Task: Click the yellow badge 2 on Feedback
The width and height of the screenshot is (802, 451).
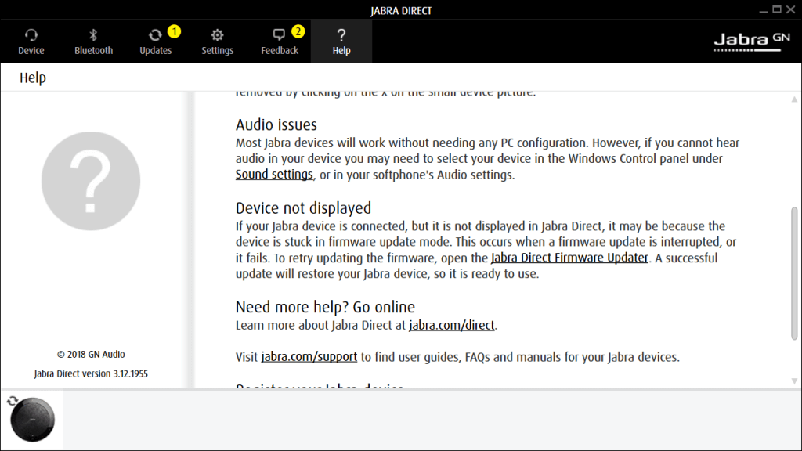Action: 298,31
